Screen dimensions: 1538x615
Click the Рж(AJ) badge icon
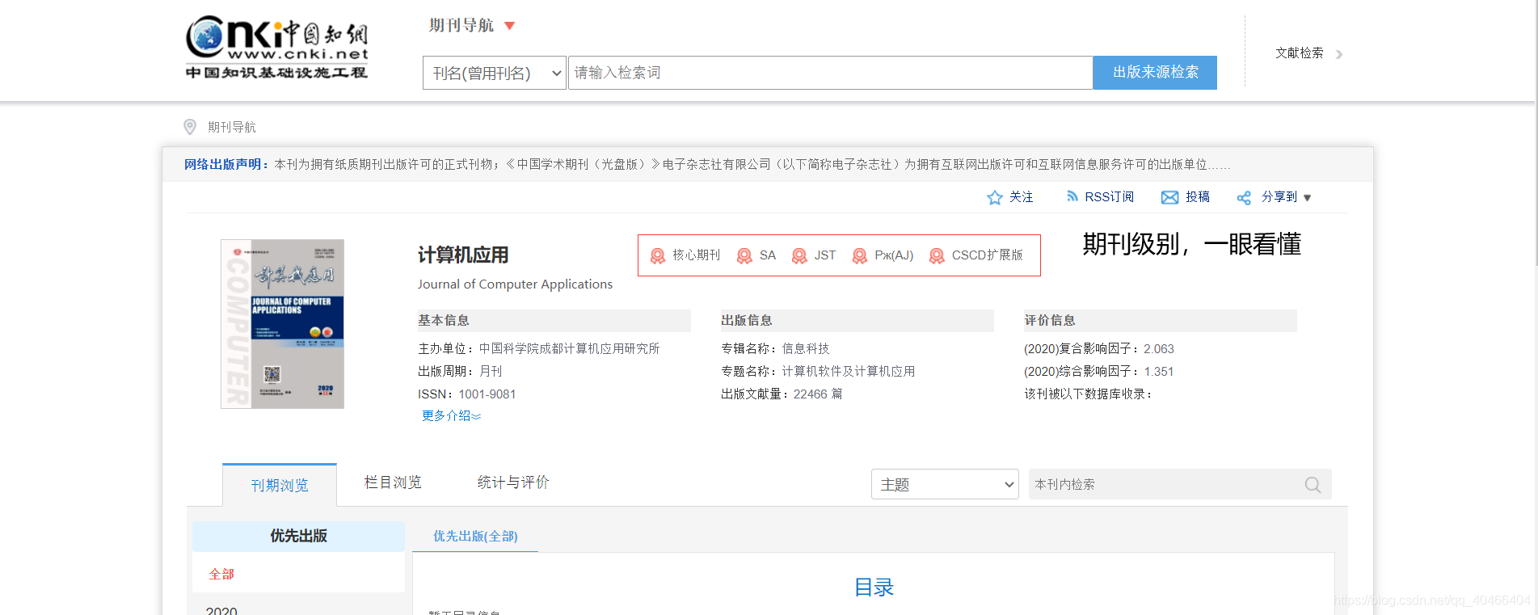(860, 256)
